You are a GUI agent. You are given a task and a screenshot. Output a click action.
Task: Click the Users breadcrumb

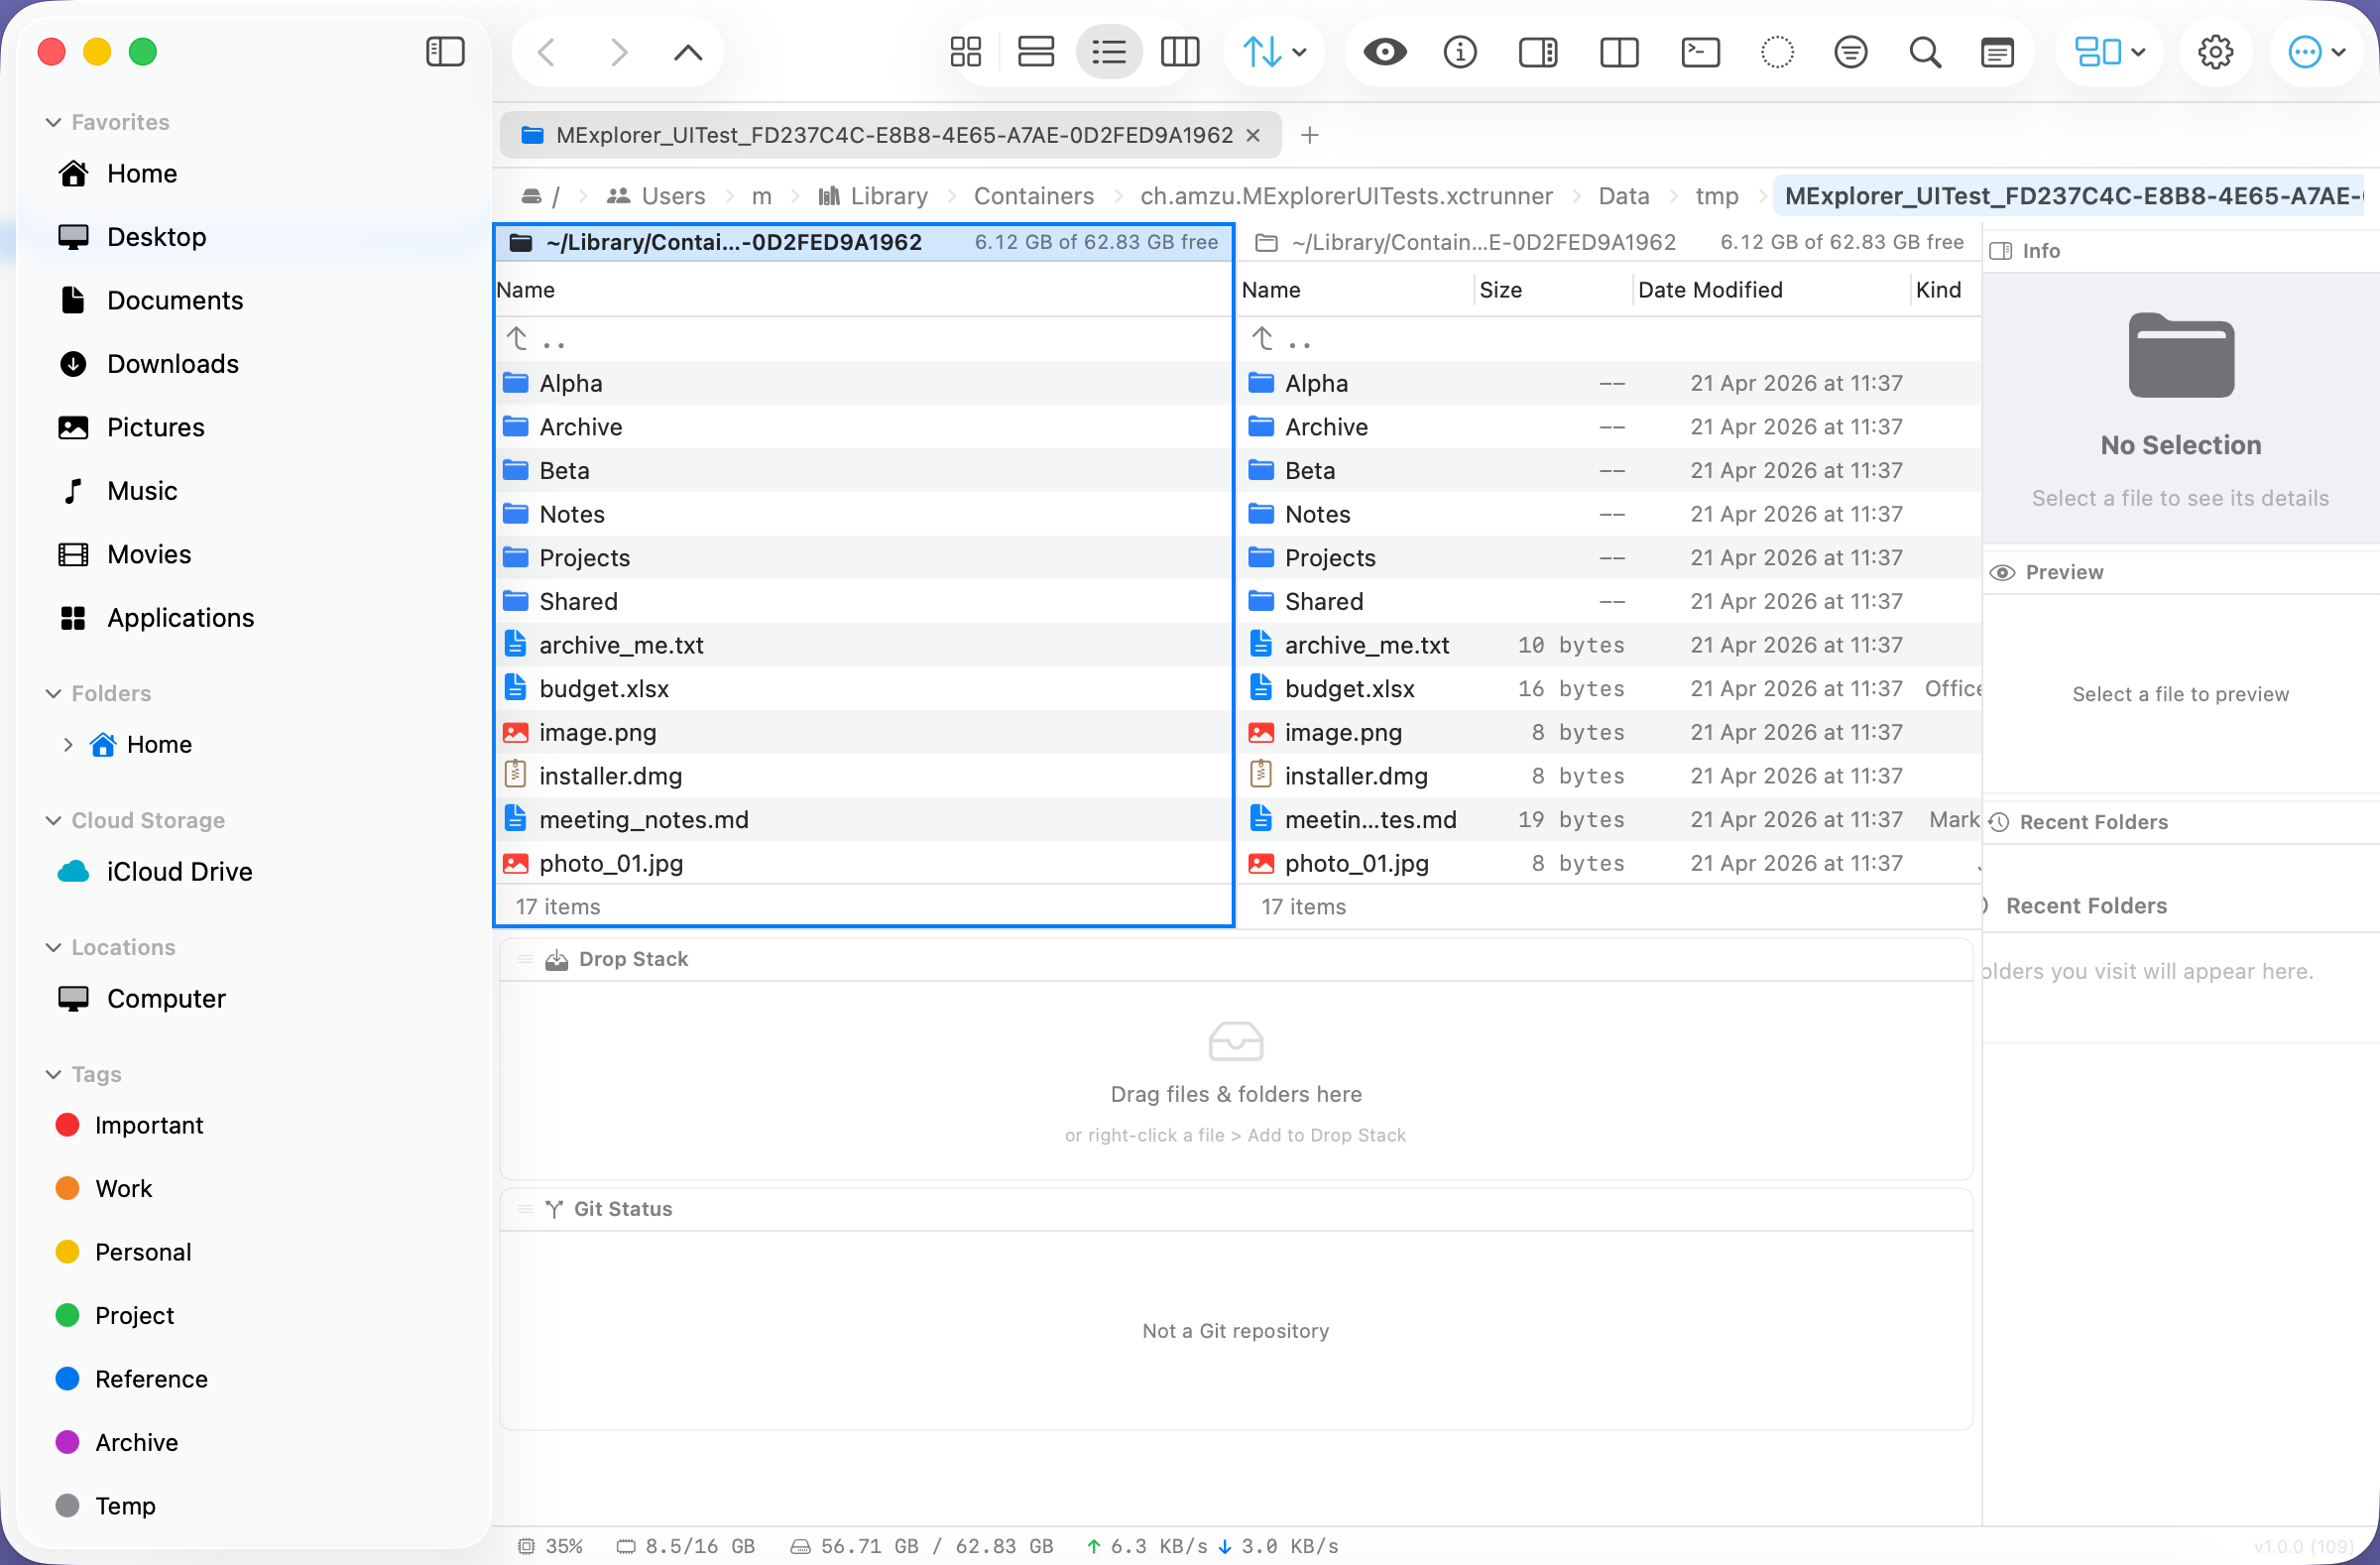tap(656, 196)
